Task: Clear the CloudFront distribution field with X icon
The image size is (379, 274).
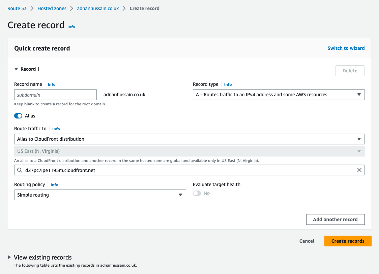Action: tap(359, 170)
